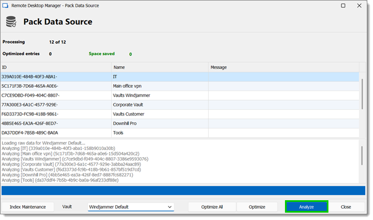The height and width of the screenshot is (220, 373).
Task: Click the Optimize All button
Action: [212, 207]
